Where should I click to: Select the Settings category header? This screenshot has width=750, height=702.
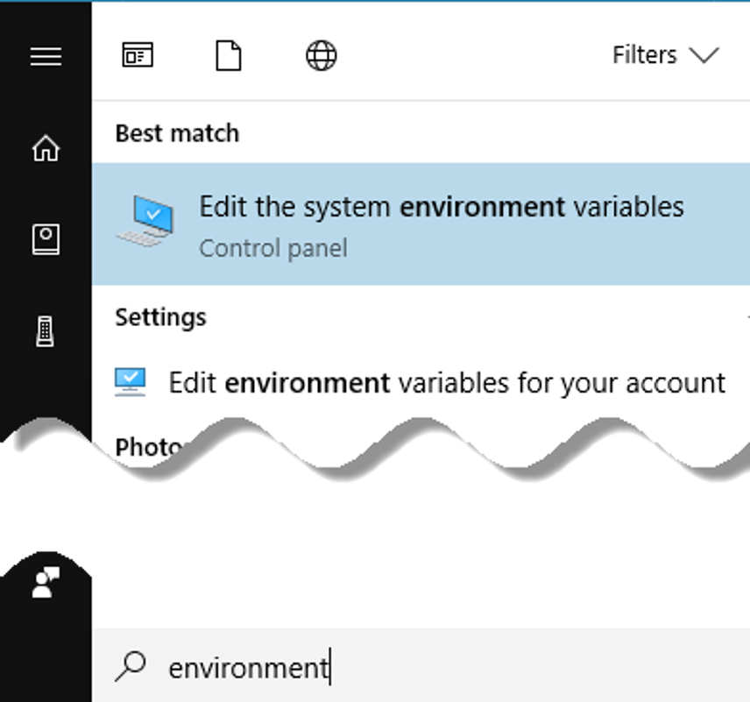[160, 317]
